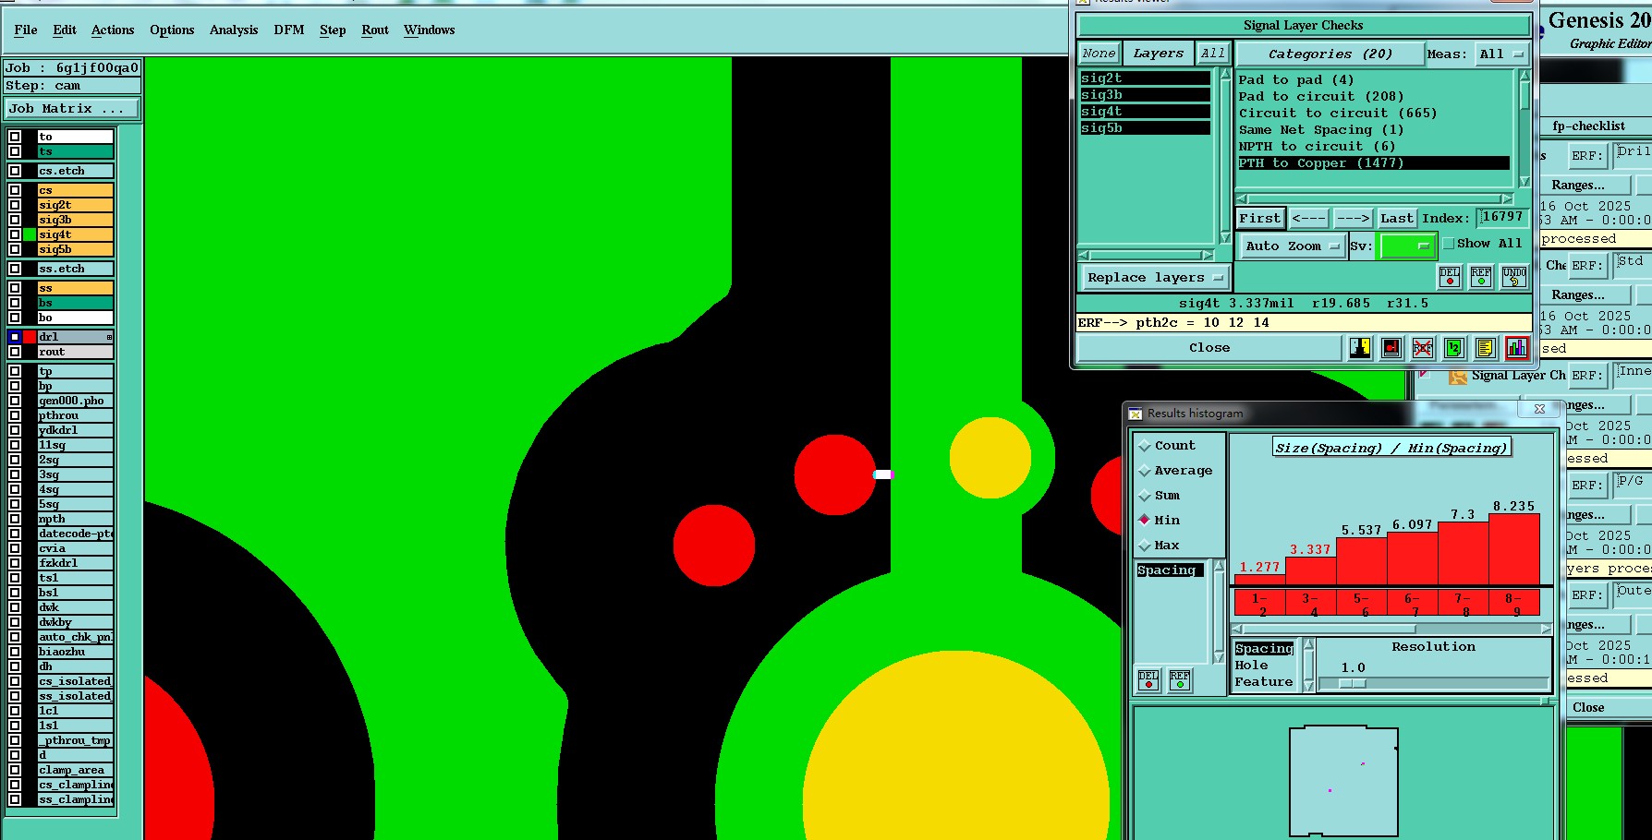
Task: Click the All layers button
Action: (1213, 54)
